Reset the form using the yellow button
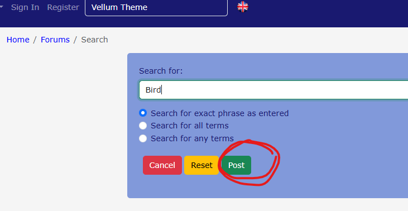The image size is (408, 211). point(201,165)
